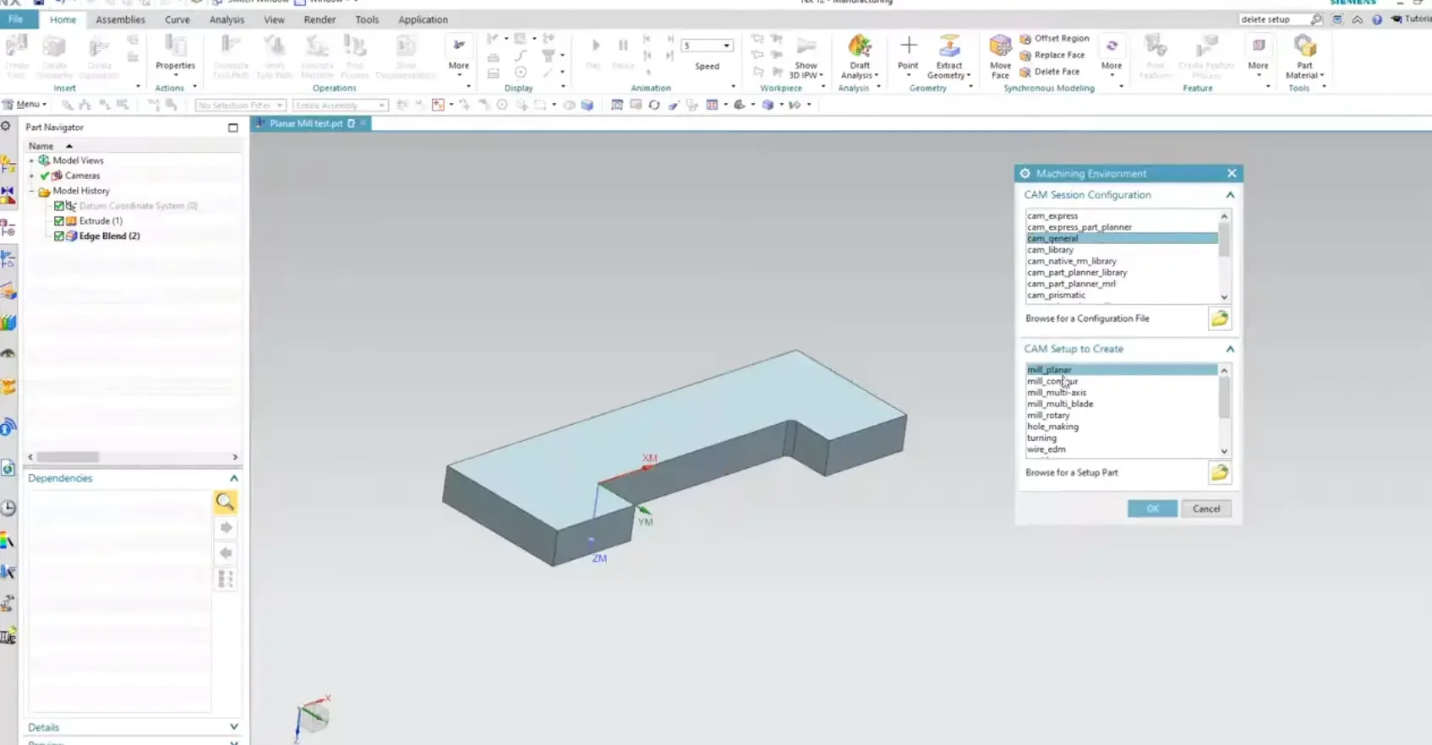This screenshot has height=745, width=1432.
Task: Choose the Offset Region command
Action: (1054, 39)
